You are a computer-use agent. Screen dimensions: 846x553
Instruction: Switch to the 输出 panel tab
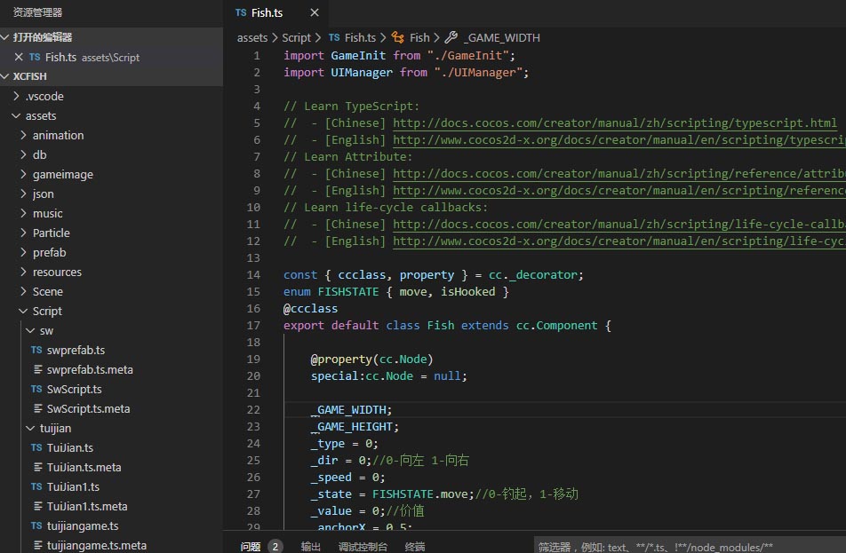pos(311,547)
